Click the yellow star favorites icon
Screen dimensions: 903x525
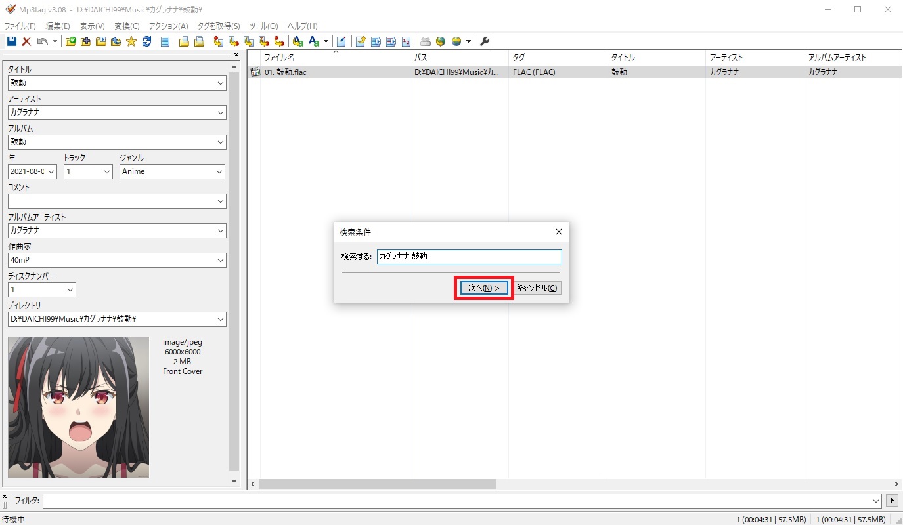(x=131, y=41)
